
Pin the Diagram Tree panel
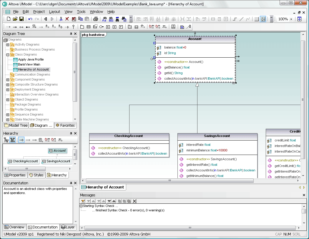pyautogui.click(x=71, y=34)
